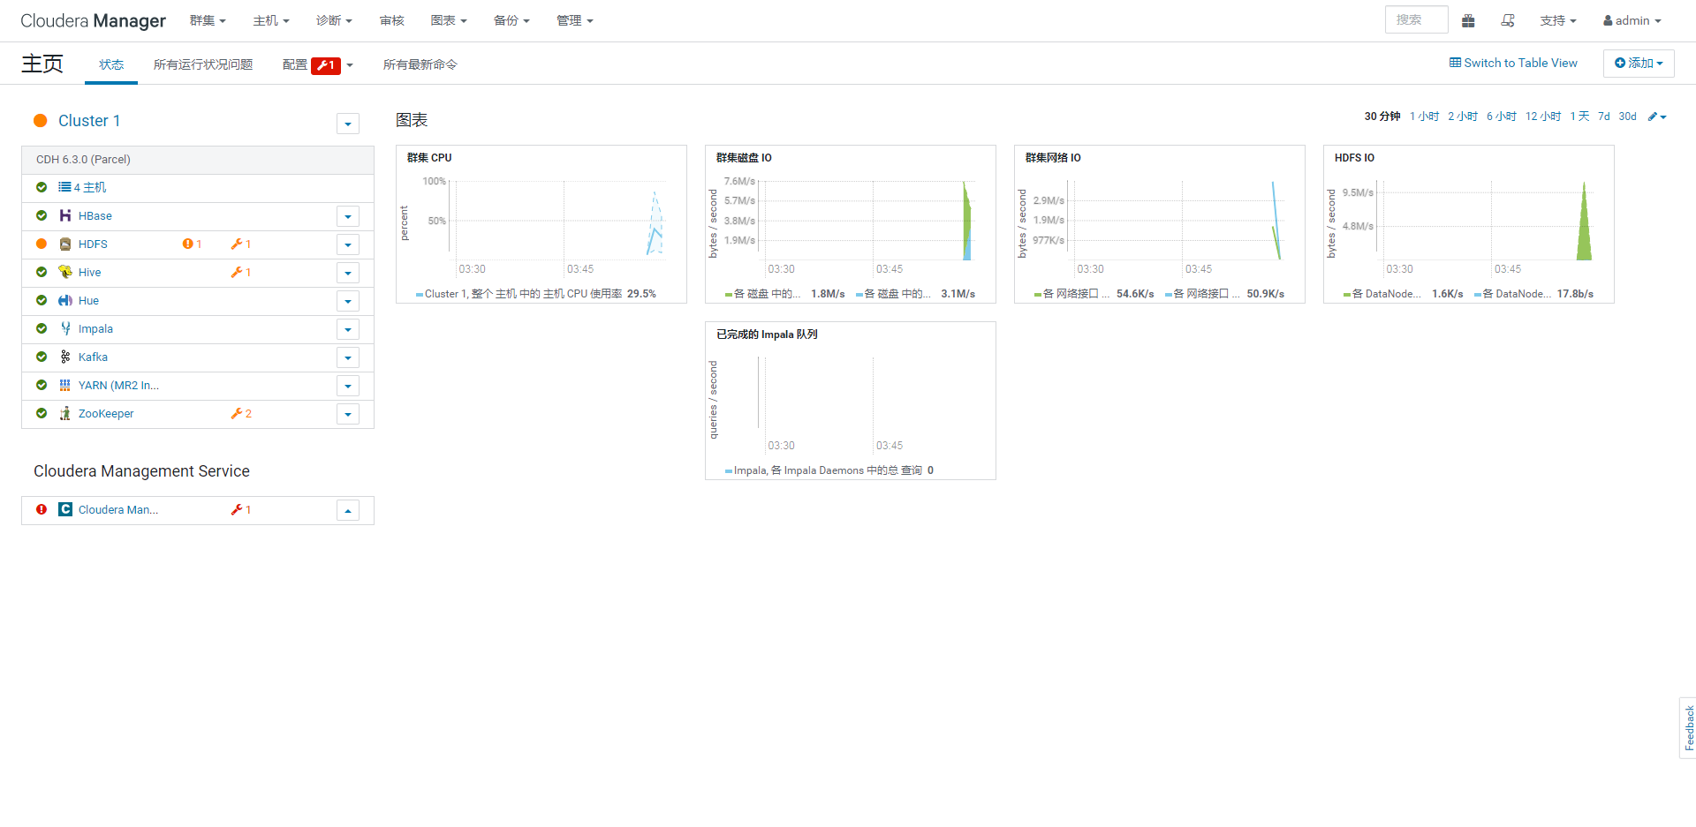Viewport: 1696px width, 827px height.
Task: Click the Hive bee icon
Action: coord(65,272)
